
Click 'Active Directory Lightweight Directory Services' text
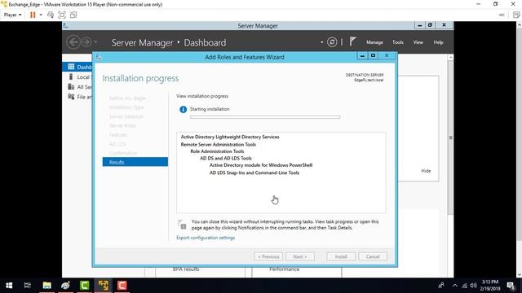coord(230,137)
